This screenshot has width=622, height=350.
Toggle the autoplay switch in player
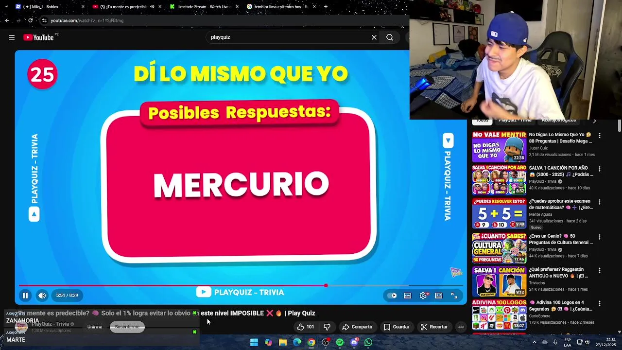(x=393, y=295)
